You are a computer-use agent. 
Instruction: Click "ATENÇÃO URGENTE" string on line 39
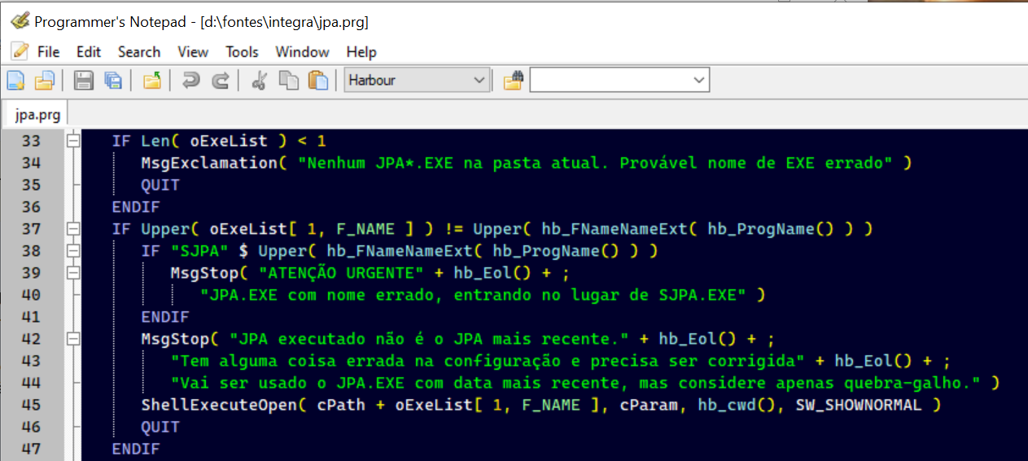click(342, 273)
